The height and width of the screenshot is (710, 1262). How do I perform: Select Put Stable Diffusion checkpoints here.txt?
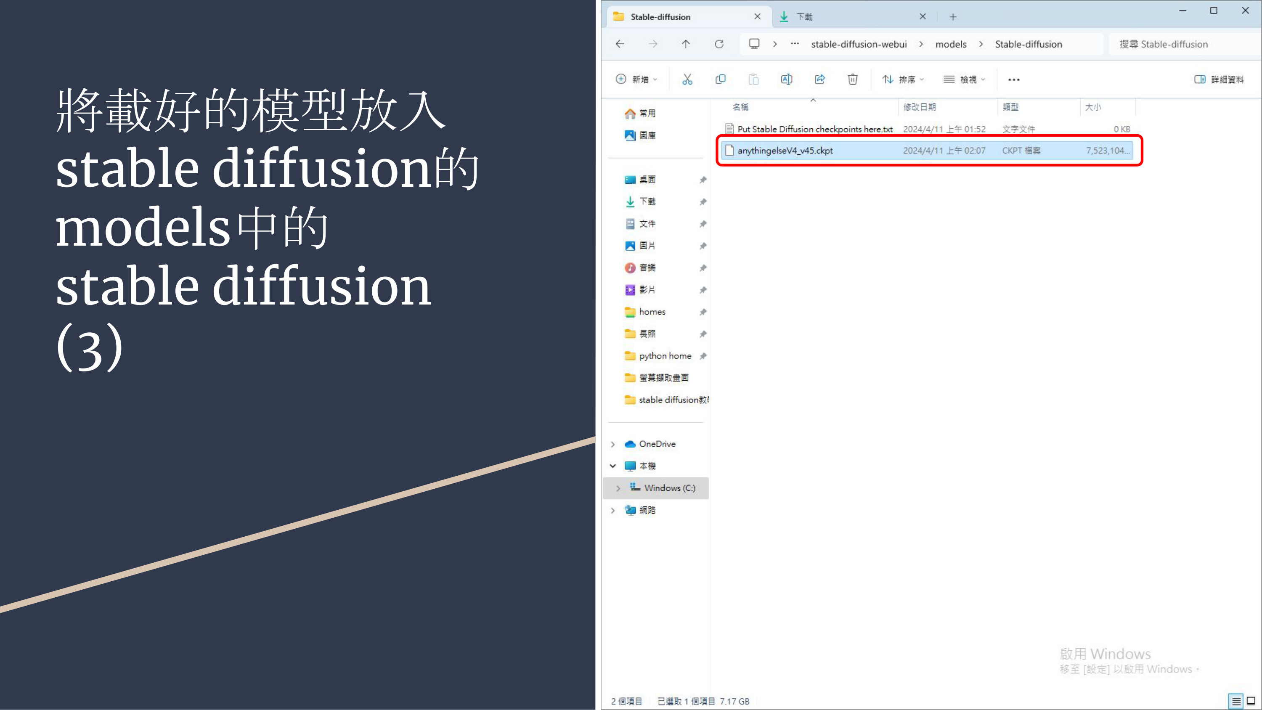pyautogui.click(x=927, y=129)
